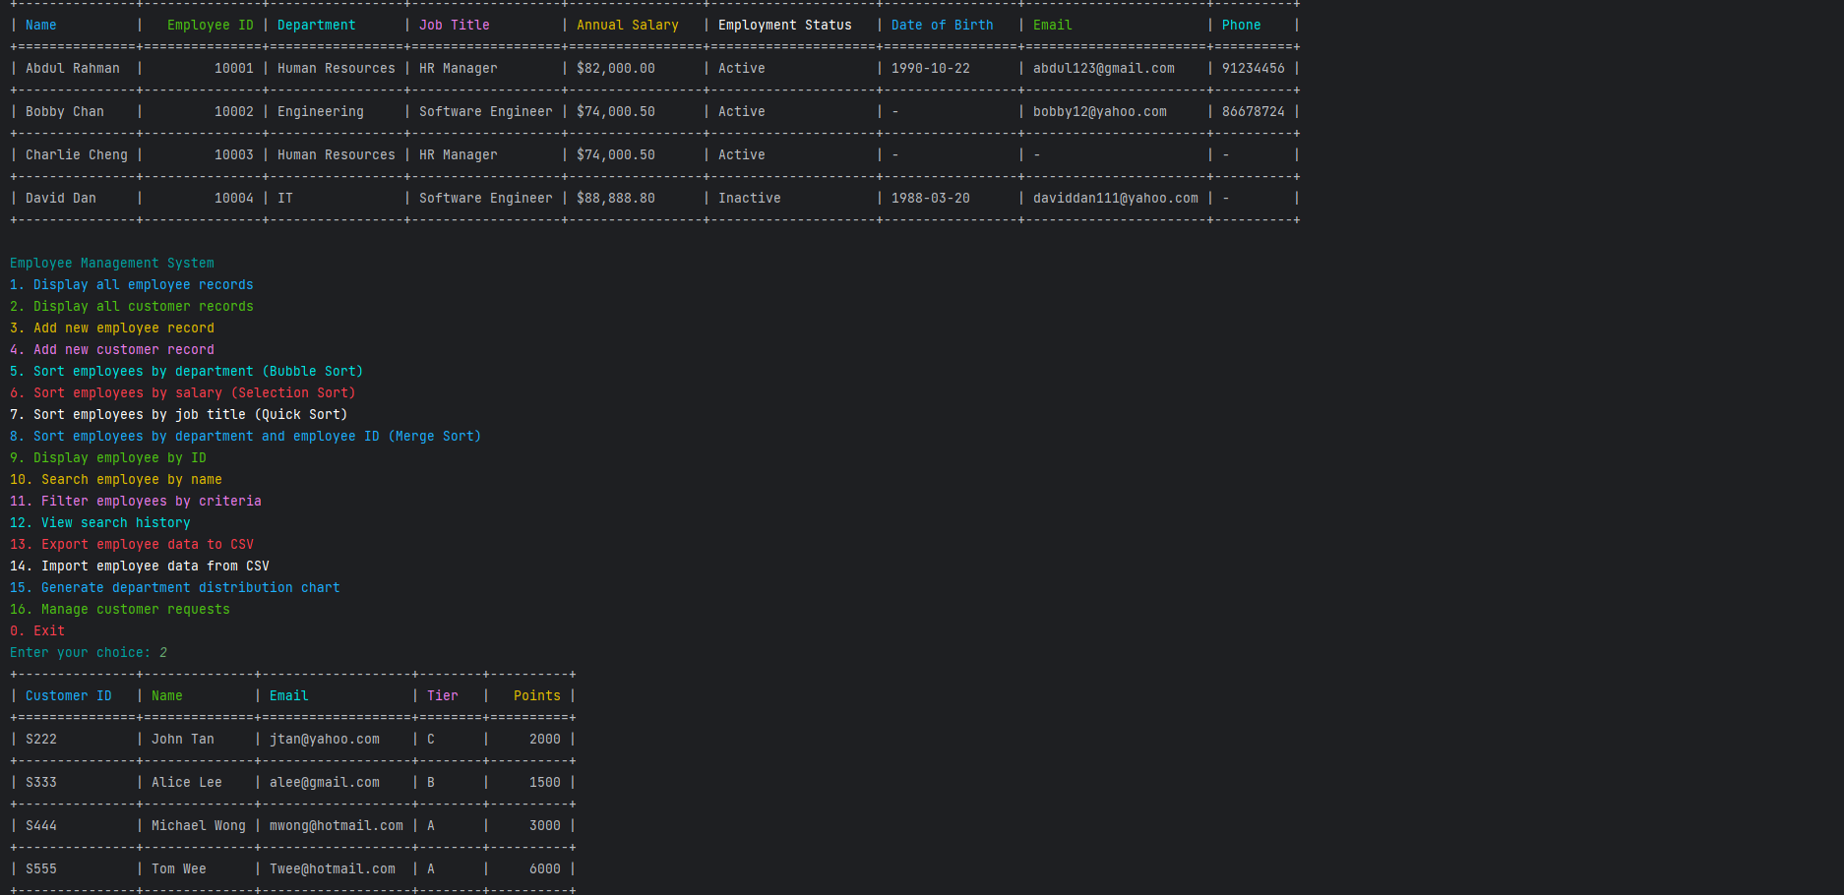Click the birth date 1990-10-22
The image size is (1844, 895).
(x=931, y=68)
